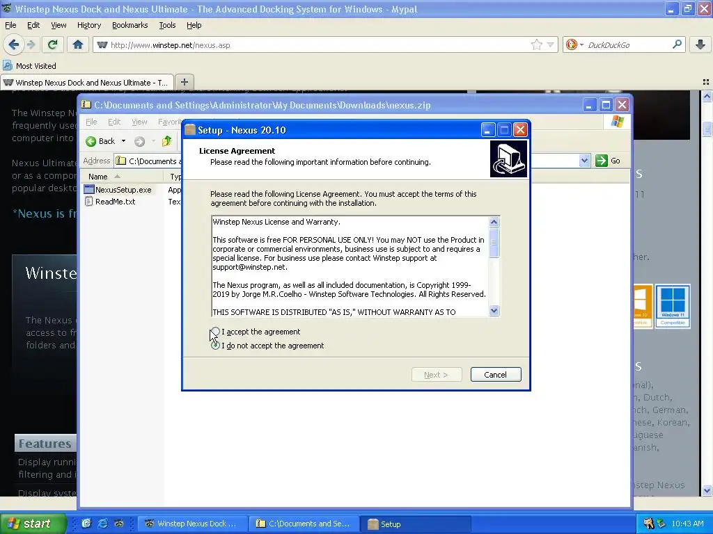
Task: Open Winstep Nexus Dock taskbar button
Action: 193,524
